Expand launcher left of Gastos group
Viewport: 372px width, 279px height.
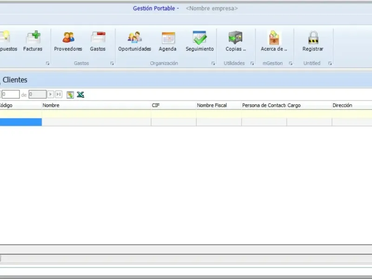tap(47, 63)
